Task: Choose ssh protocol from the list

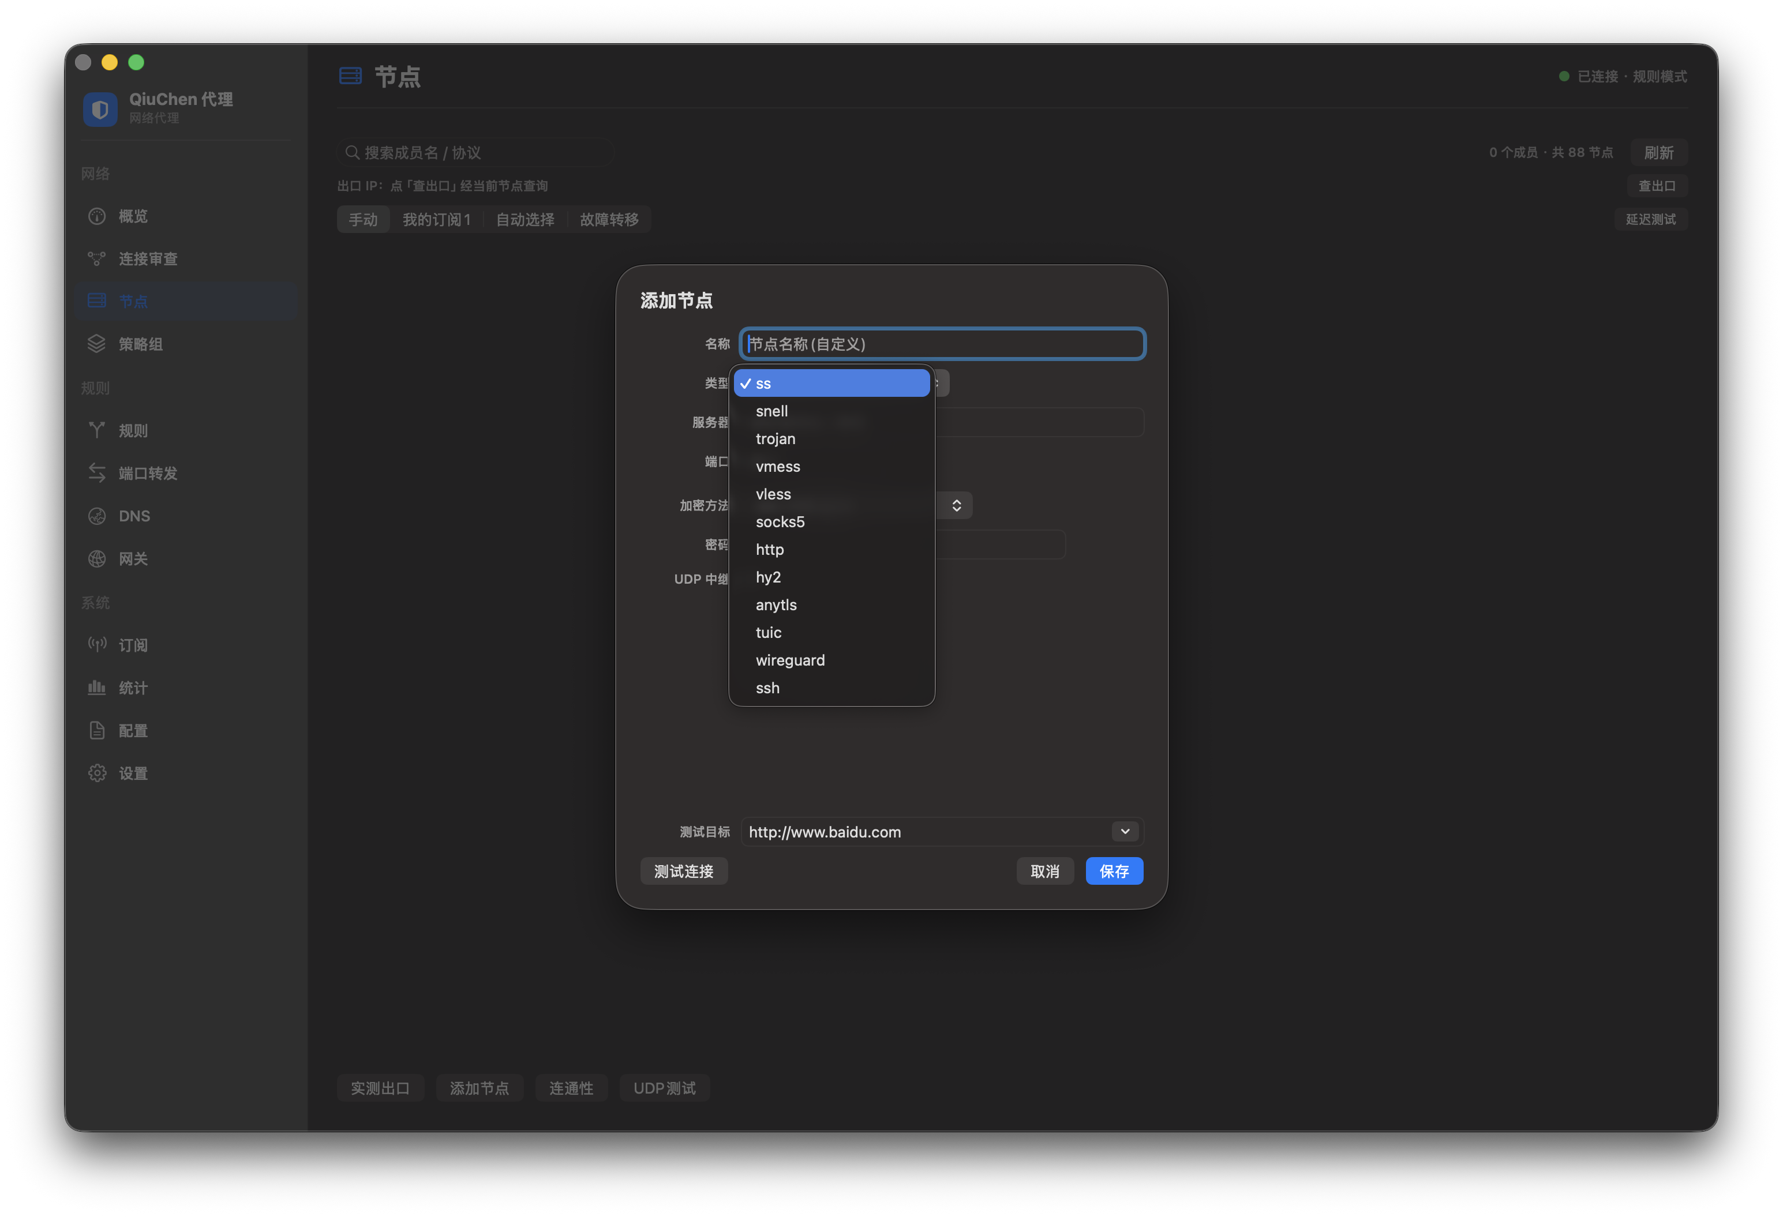Action: coord(831,688)
